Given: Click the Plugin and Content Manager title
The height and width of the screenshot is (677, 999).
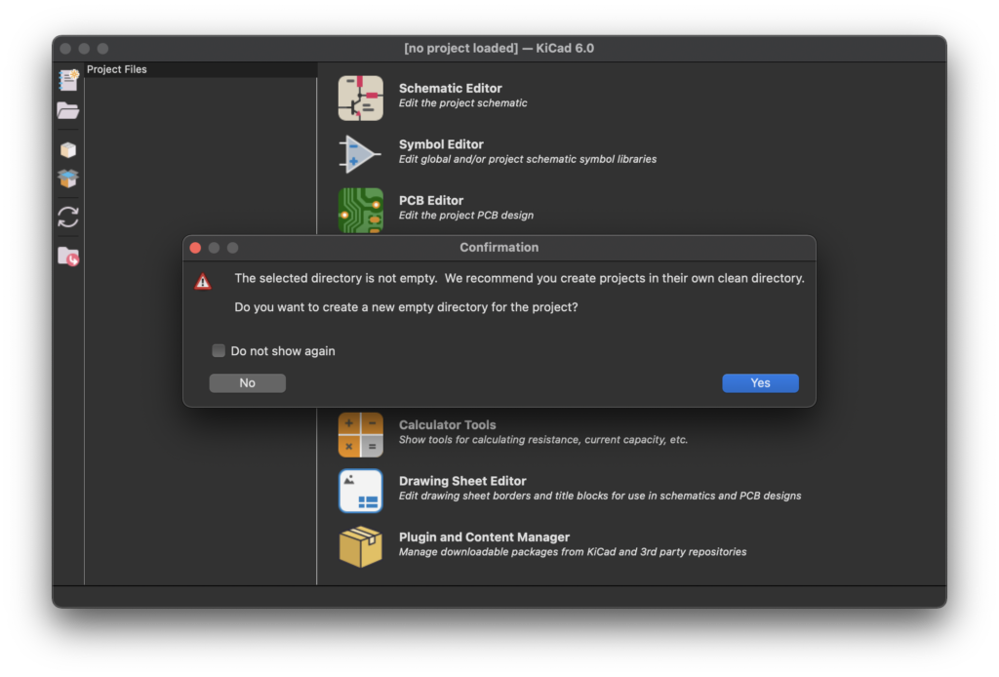Looking at the screenshot, I should [484, 537].
